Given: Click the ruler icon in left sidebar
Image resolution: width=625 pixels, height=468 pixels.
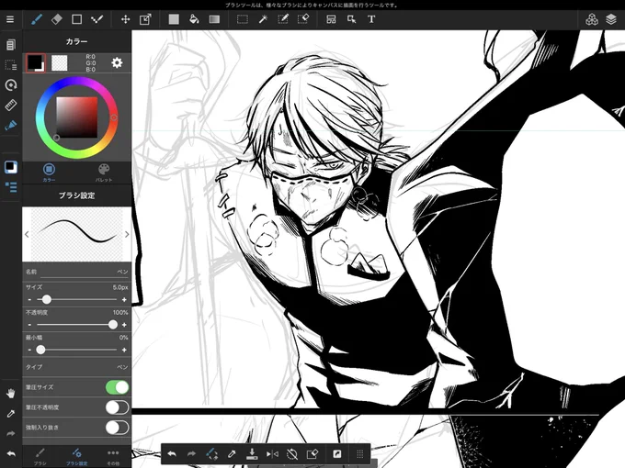Looking at the screenshot, I should click(11, 105).
